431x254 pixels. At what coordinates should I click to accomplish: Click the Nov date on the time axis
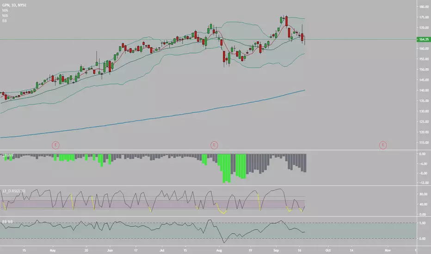coord(388,250)
